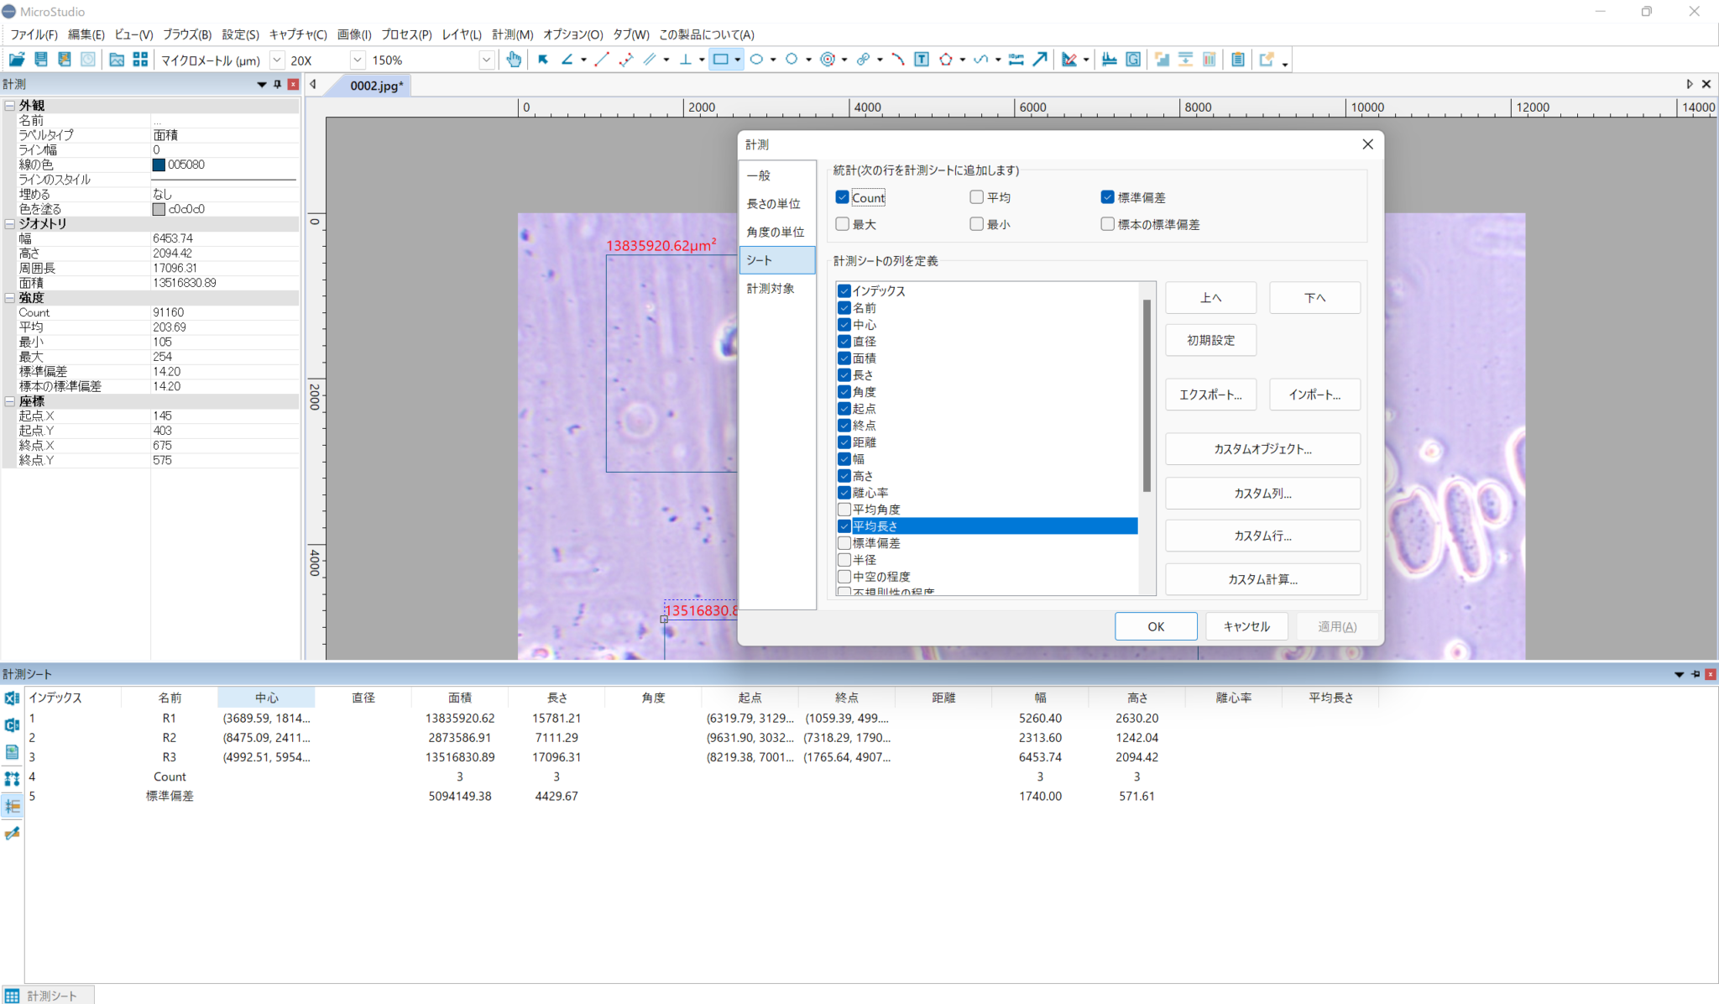Viewport: 1719px width, 1004px height.
Task: Pick the polygon measurement tool
Action: click(946, 60)
